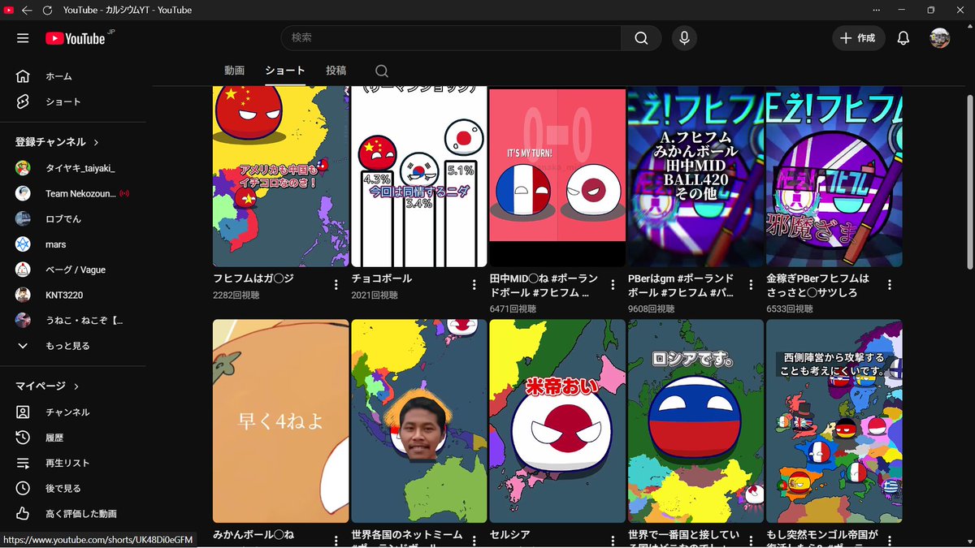Play the PBerはgm purple short thumbnail

click(695, 176)
